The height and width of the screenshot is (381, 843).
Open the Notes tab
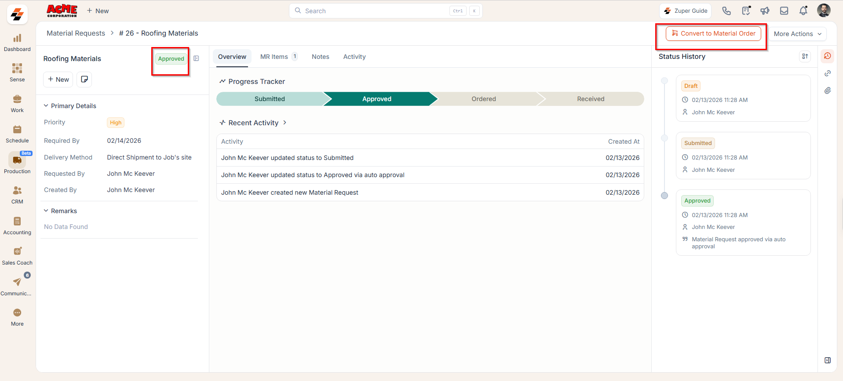pyautogui.click(x=321, y=57)
